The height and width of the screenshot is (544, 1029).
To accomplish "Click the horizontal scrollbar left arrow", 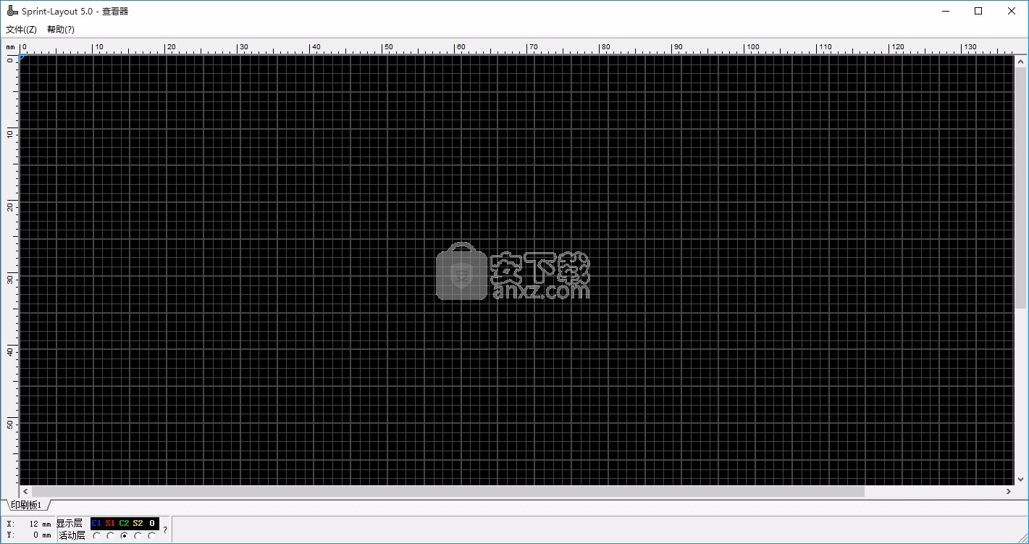I will point(25,491).
